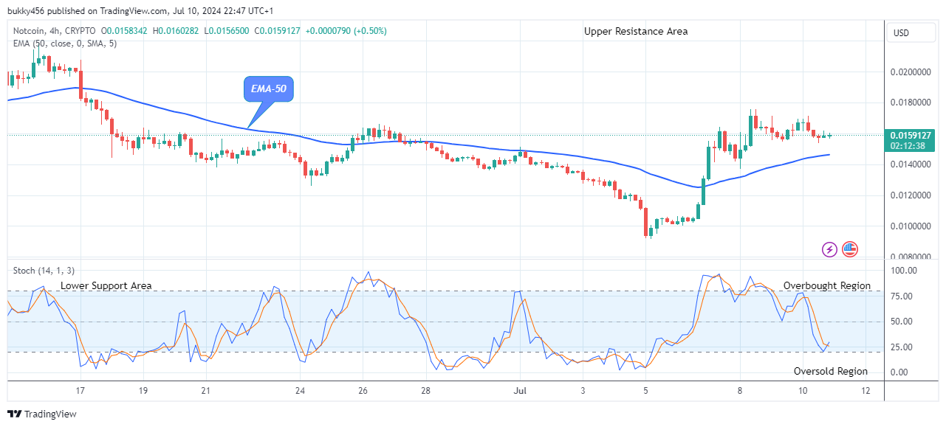Click the 0.0120000 price axis label
Image resolution: width=946 pixels, height=427 pixels.
[912, 195]
